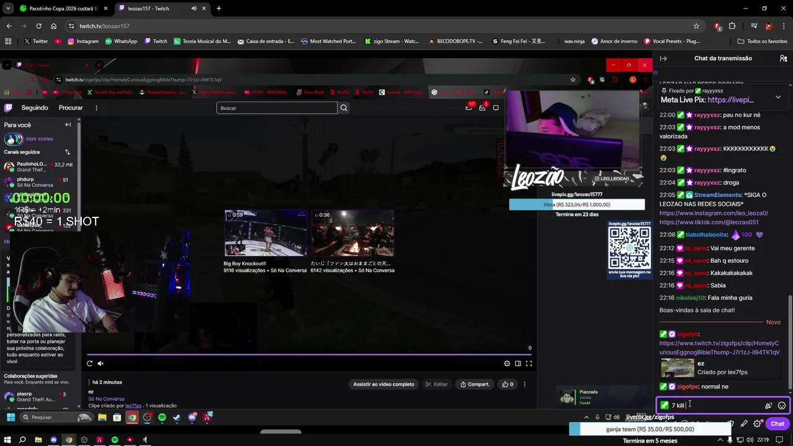Expand the Chrome tab search dropdown
The width and height of the screenshot is (793, 446).
pos(8,9)
